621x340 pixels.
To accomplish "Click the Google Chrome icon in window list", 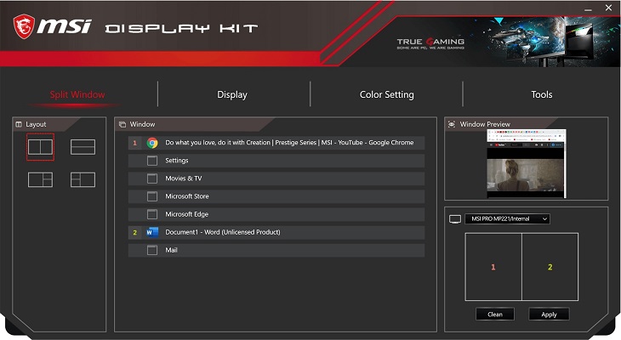I will (152, 143).
